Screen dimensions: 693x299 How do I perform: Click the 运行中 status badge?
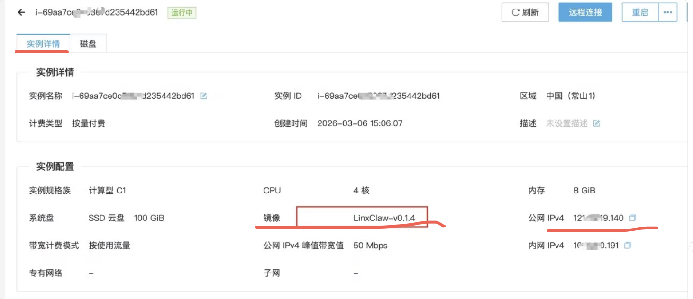[x=182, y=13]
